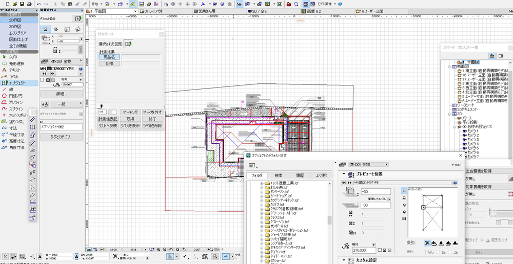The image size is (513, 264).
Task: Expand the エレント近藤工業.lcf folder
Action: click(x=262, y=183)
